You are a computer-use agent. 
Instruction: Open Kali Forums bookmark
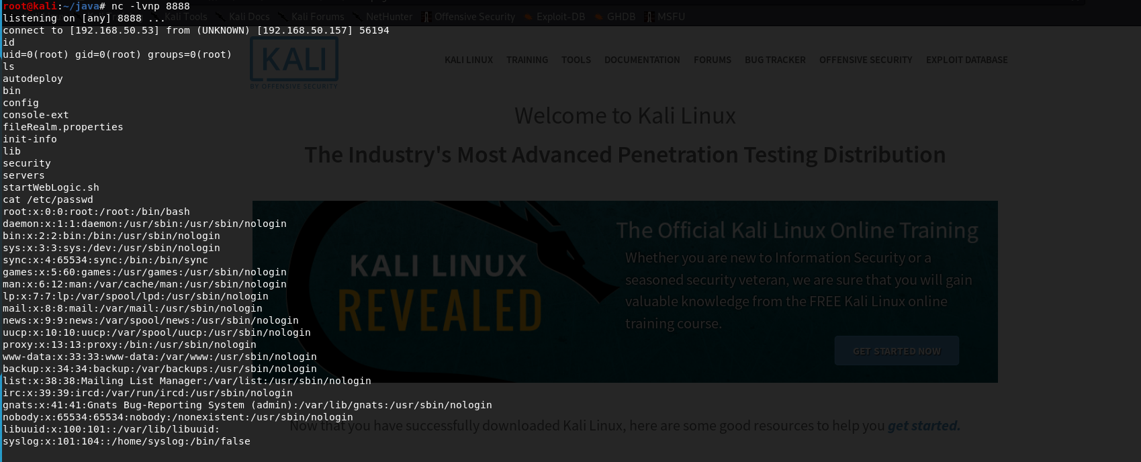coord(311,17)
